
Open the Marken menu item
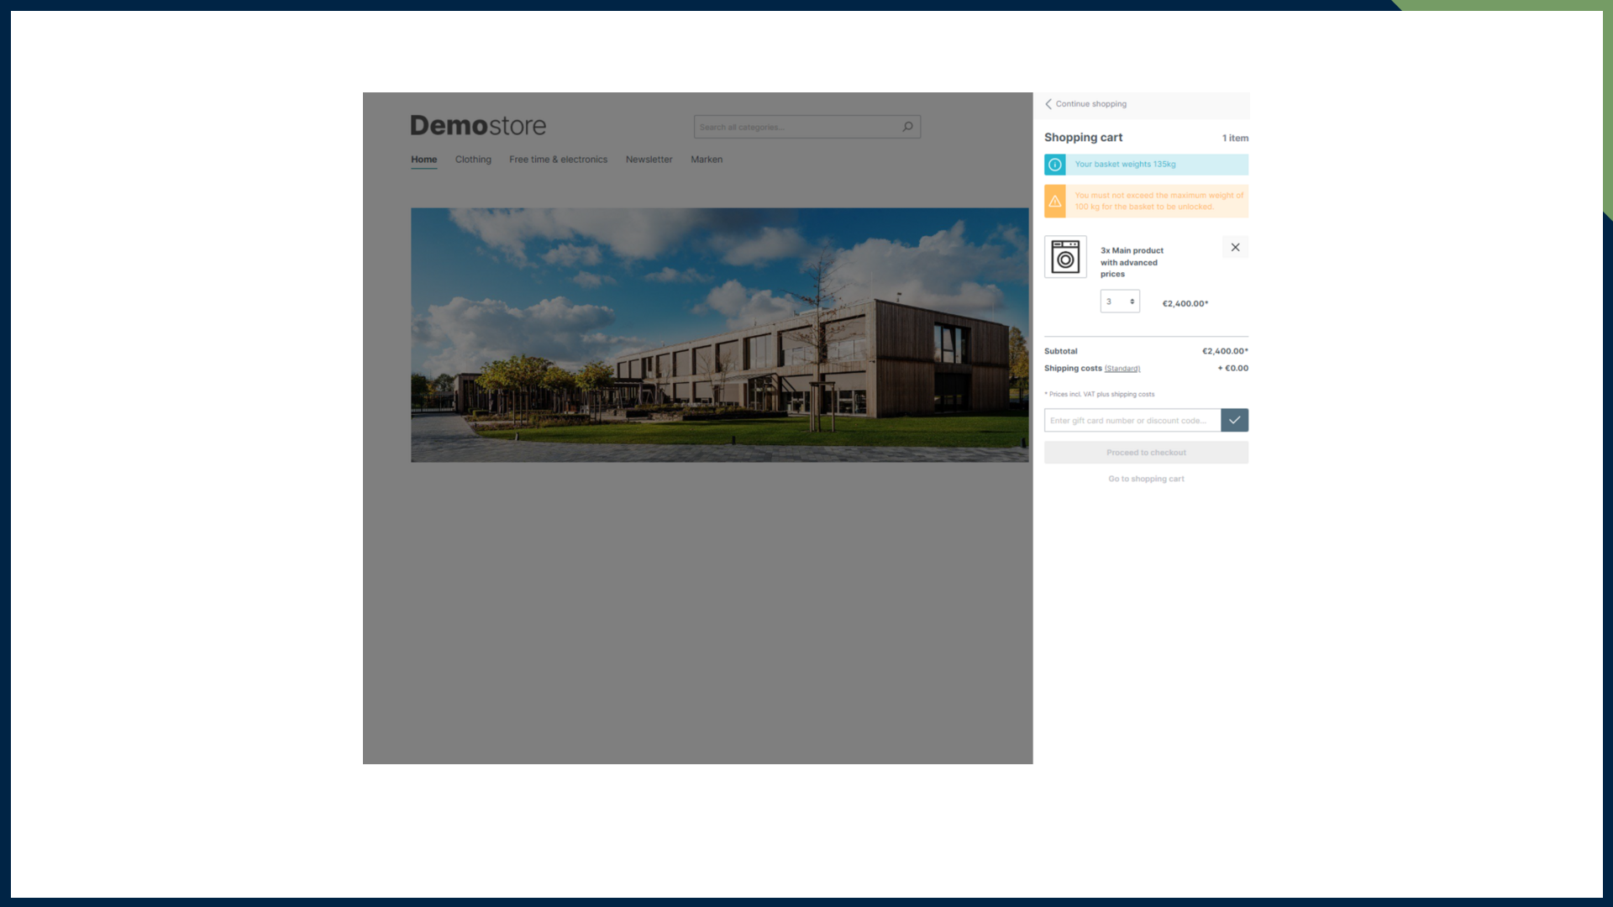(707, 160)
